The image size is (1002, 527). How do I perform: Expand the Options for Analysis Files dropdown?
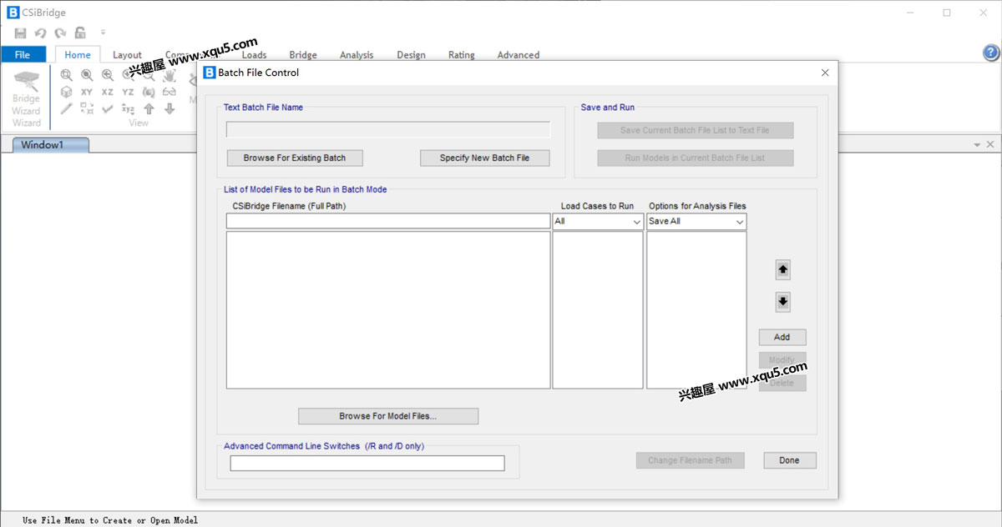click(740, 222)
